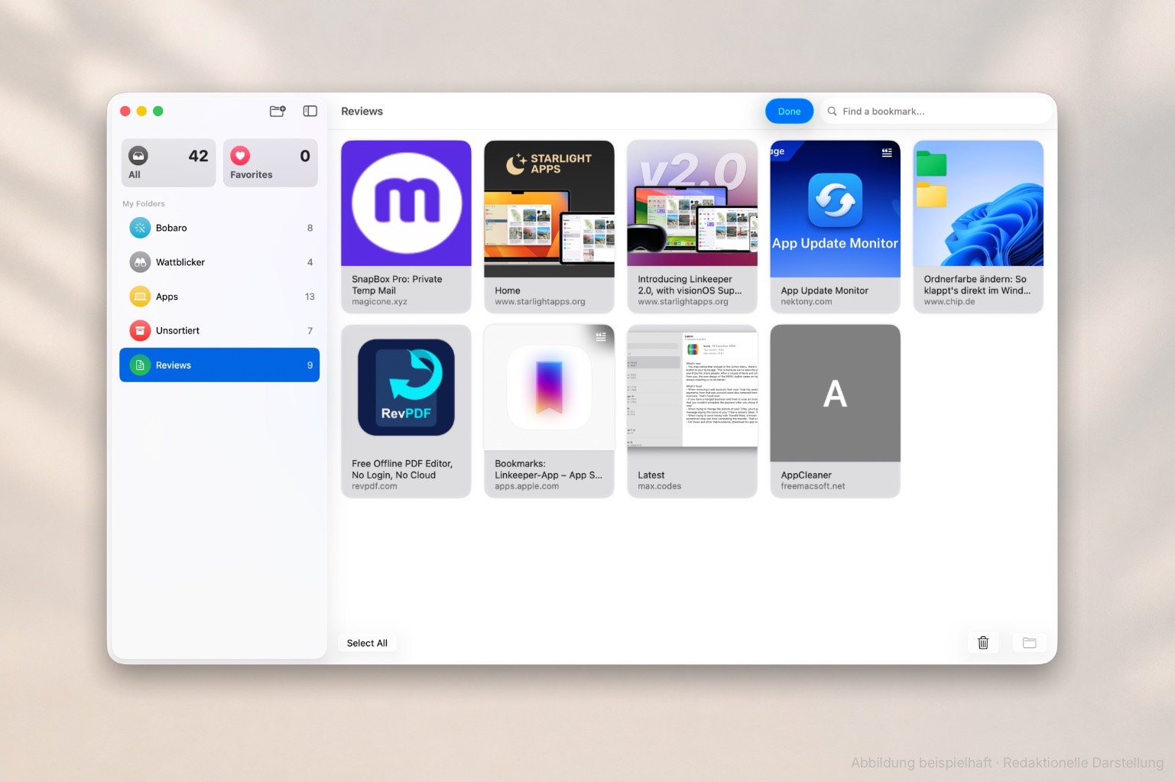Screen dimensions: 1175x782
Task: Click 'SnapBox Pro: Private Temp Mail' title
Action: (x=397, y=285)
